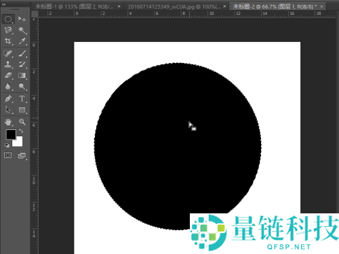The height and width of the screenshot is (254, 339).
Task: Select the Pen tool
Action: pos(8,99)
